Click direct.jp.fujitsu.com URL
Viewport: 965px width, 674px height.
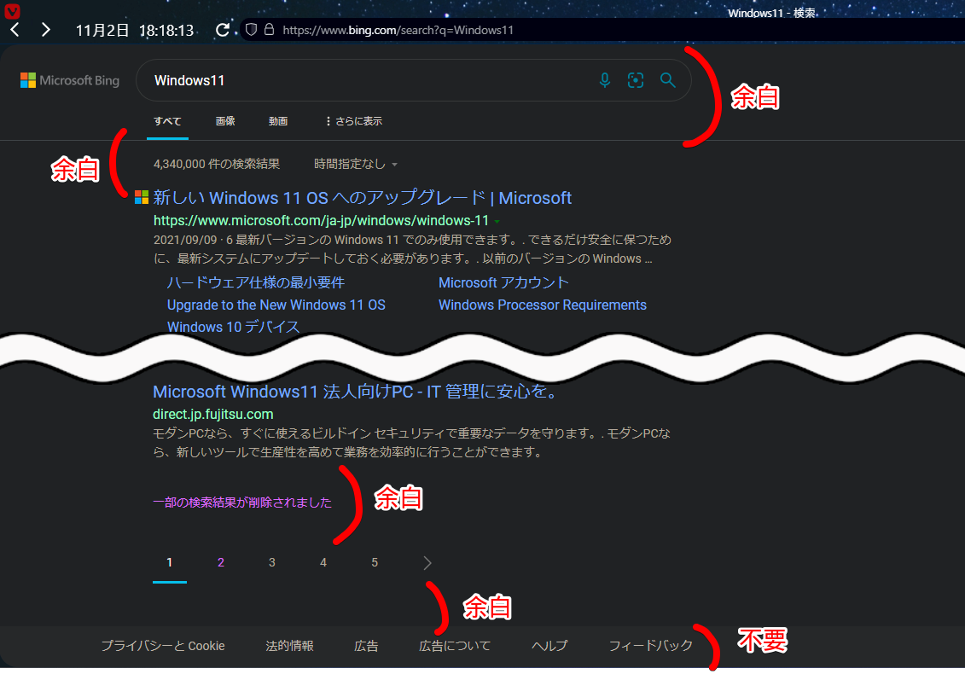213,415
